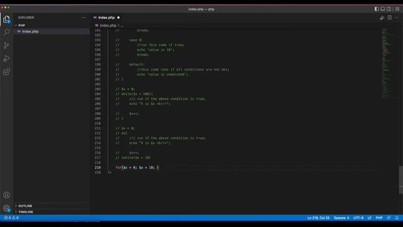Click the EXPLORER panel title
Image resolution: width=403 pixels, height=227 pixels.
tap(26, 18)
